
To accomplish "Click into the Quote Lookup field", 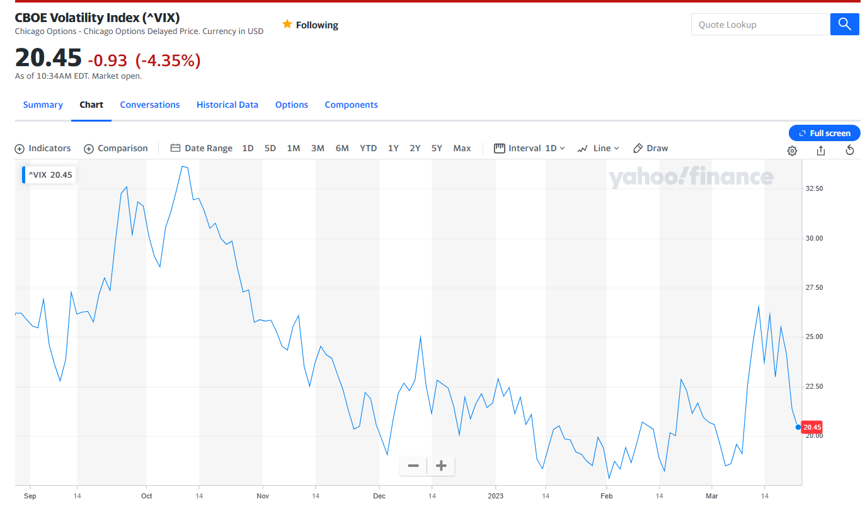I will 760,25.
